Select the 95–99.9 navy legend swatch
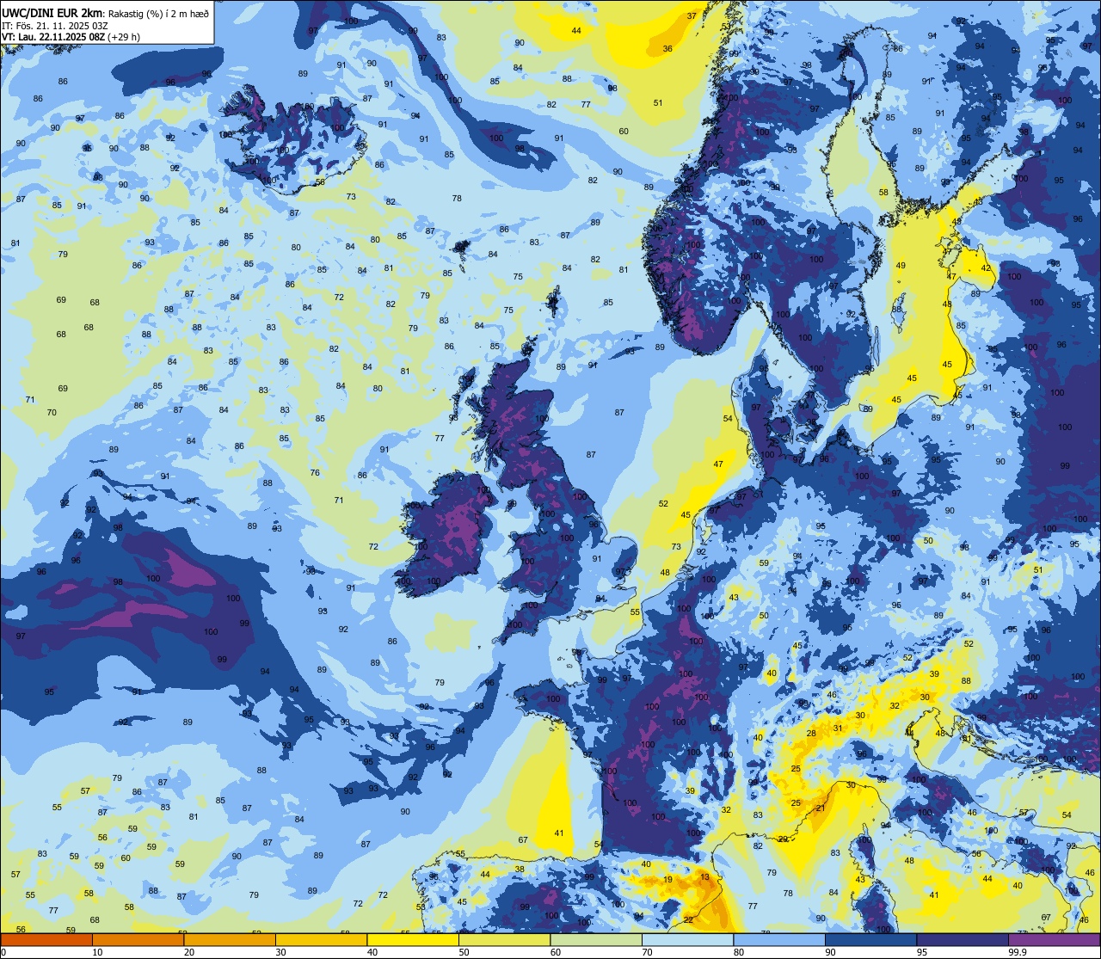 [x=963, y=940]
